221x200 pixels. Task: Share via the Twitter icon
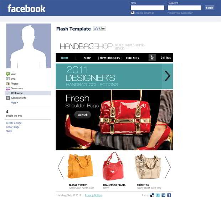click(158, 195)
